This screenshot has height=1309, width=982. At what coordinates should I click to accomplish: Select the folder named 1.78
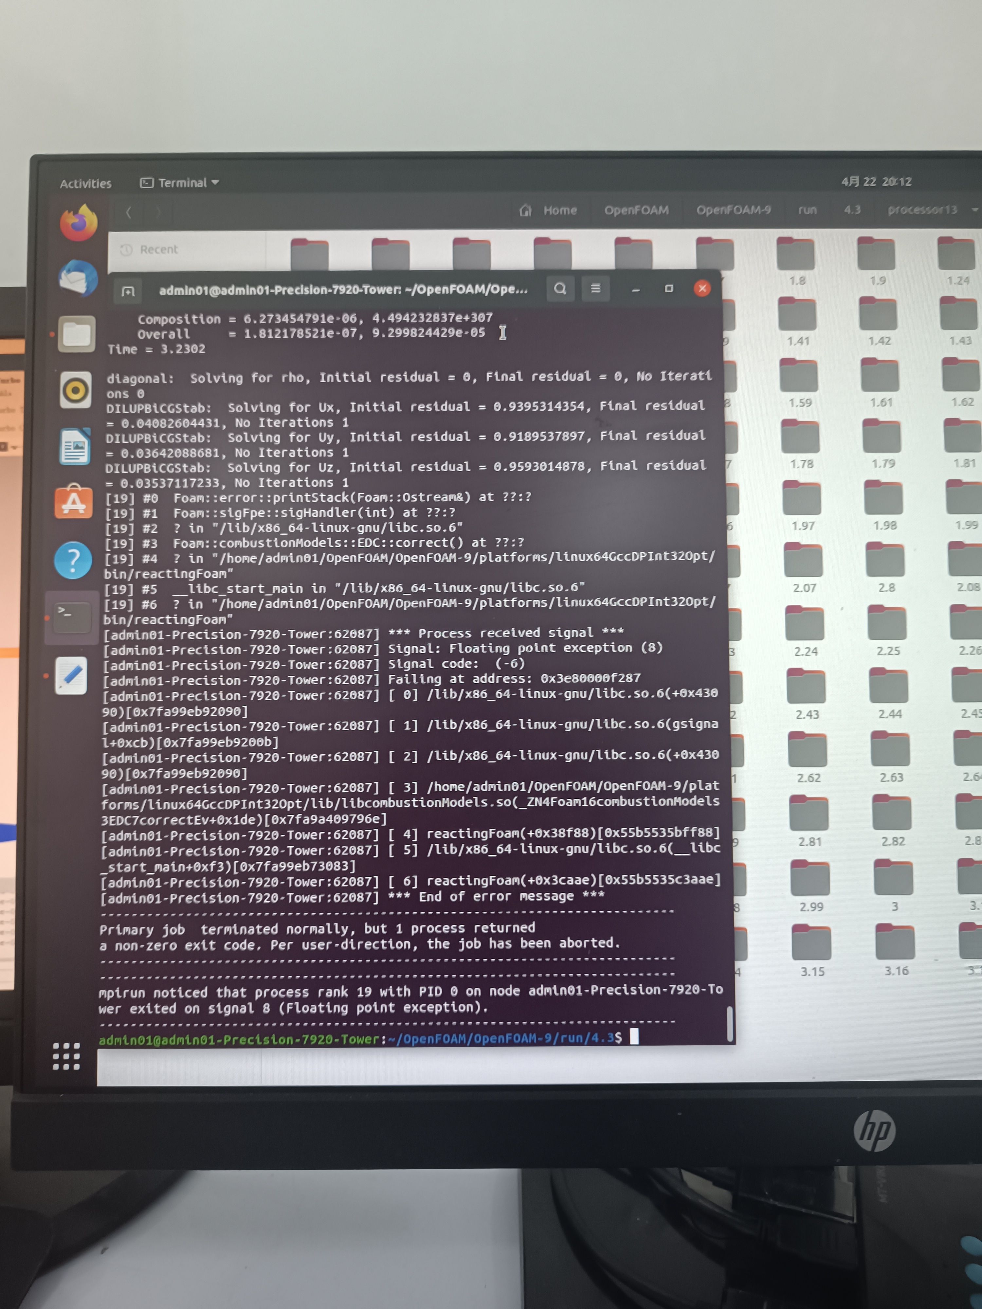coord(801,444)
